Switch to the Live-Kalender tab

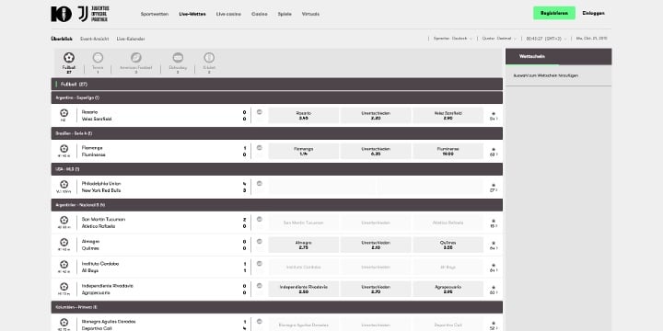point(131,39)
